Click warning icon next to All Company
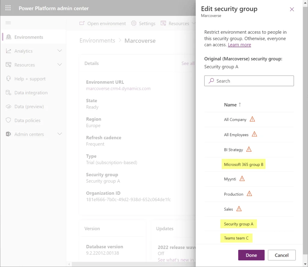The image size is (308, 267). click(252, 119)
